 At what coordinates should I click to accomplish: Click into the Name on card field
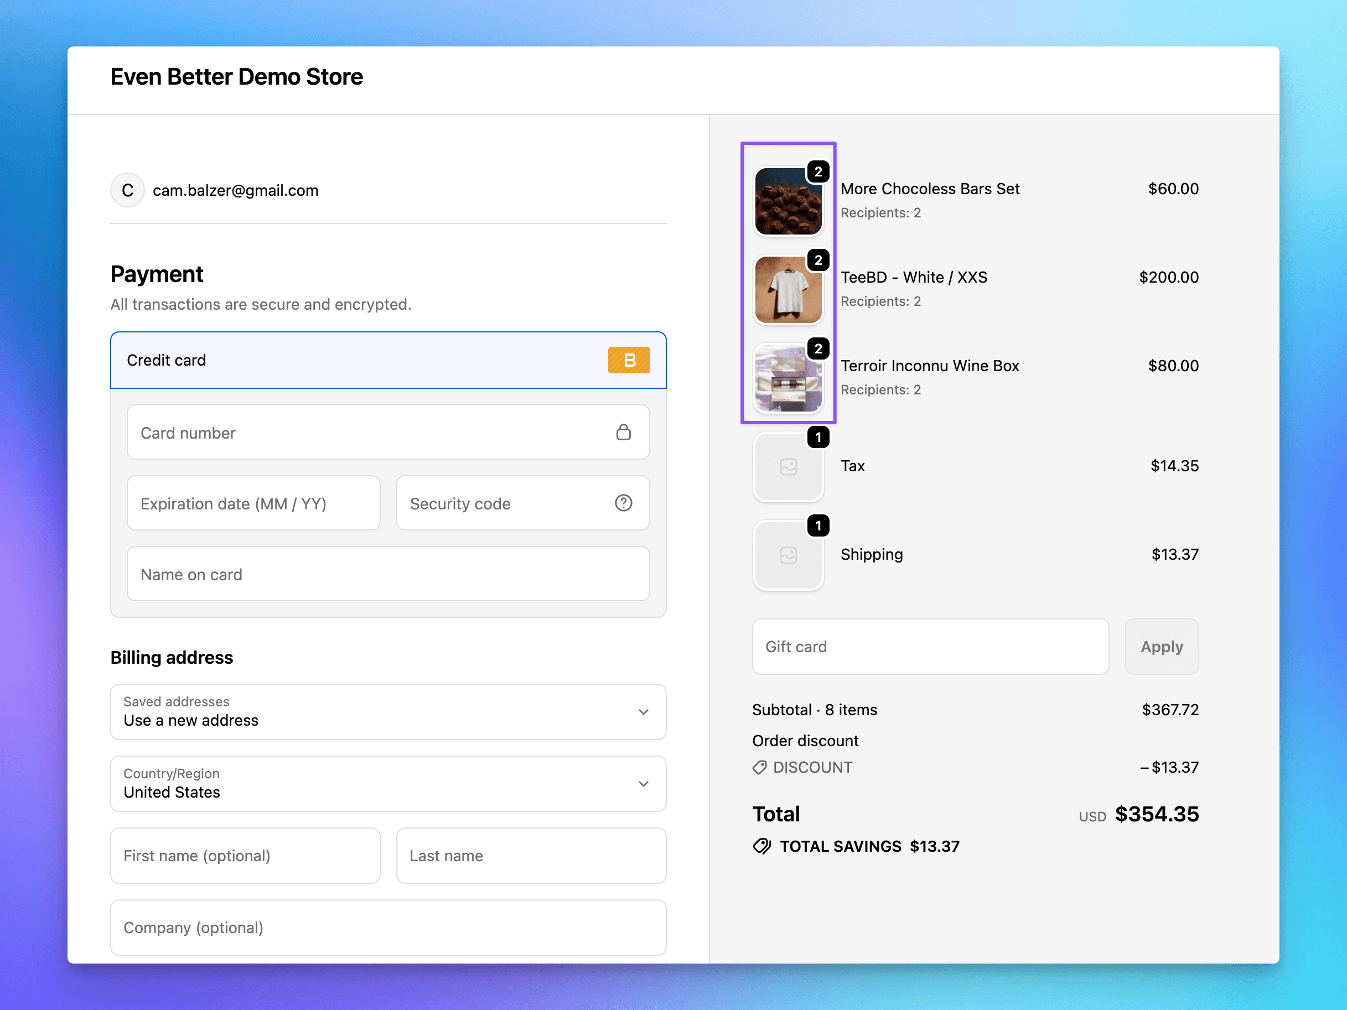tap(388, 574)
